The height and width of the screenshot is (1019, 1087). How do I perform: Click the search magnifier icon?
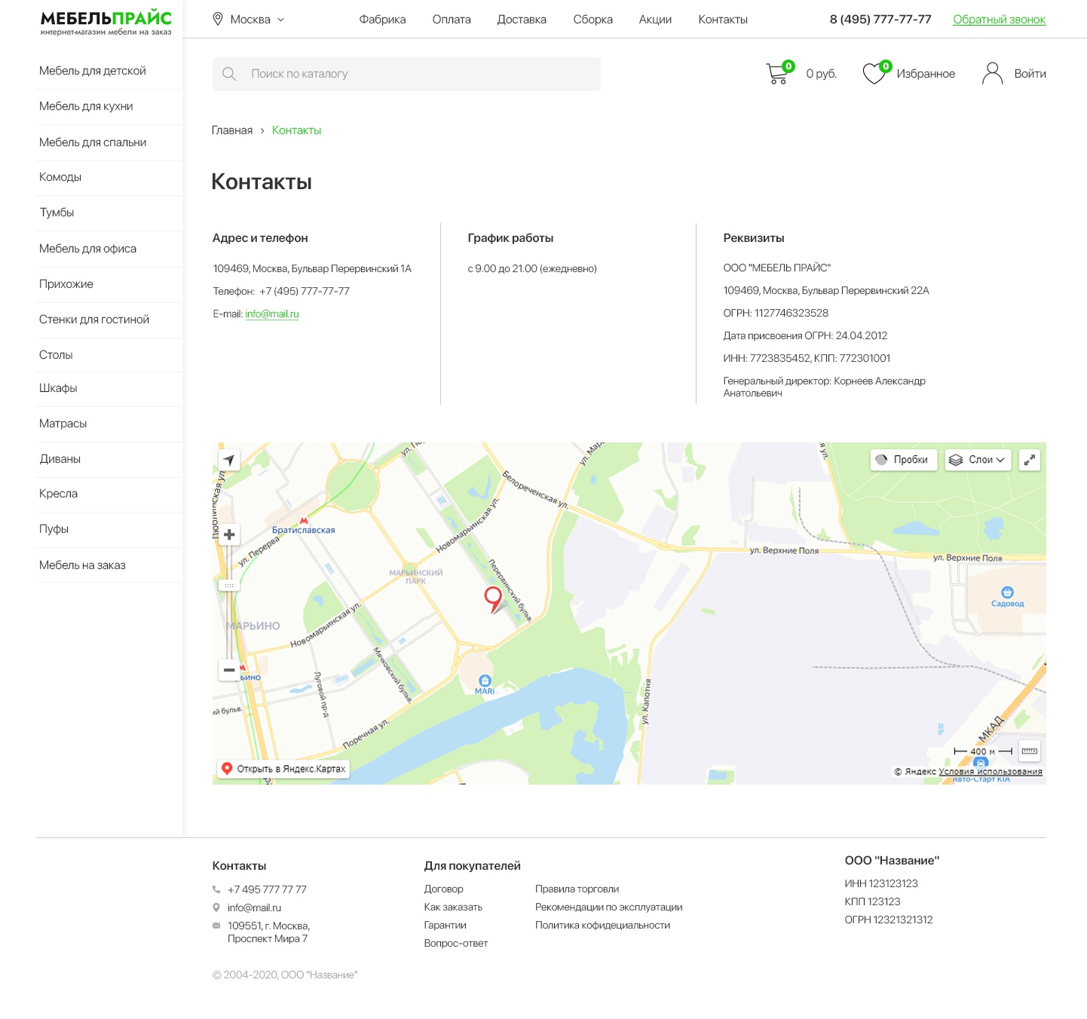point(229,74)
